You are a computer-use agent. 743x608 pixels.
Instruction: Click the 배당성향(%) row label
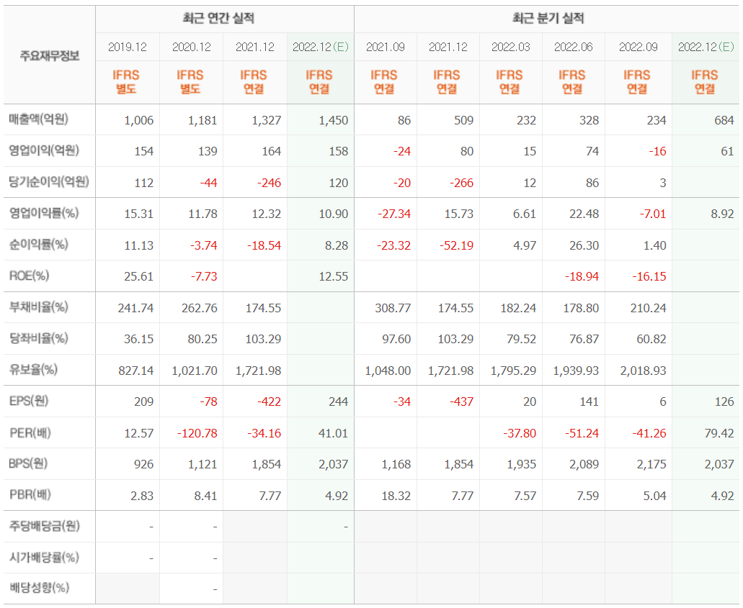(40, 588)
